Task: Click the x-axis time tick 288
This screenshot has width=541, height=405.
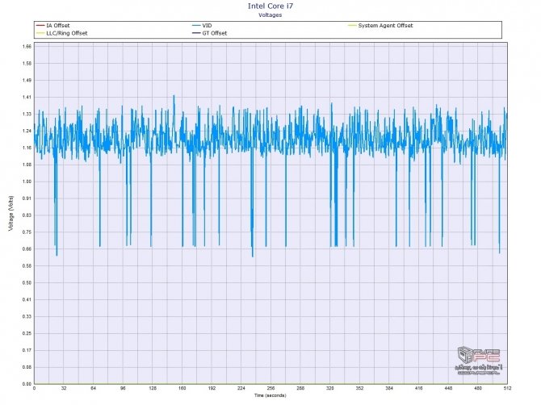Action: (x=300, y=388)
